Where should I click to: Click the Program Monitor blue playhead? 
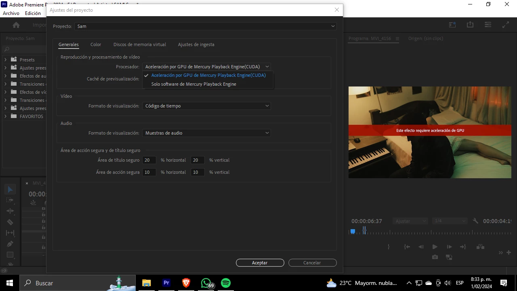click(353, 232)
